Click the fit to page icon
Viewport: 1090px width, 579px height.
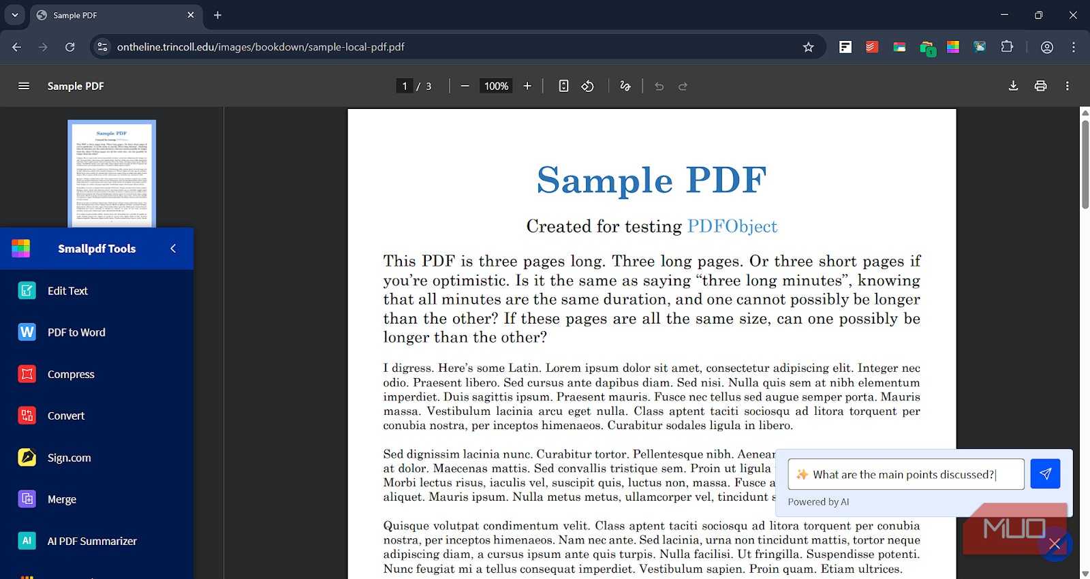click(x=563, y=86)
